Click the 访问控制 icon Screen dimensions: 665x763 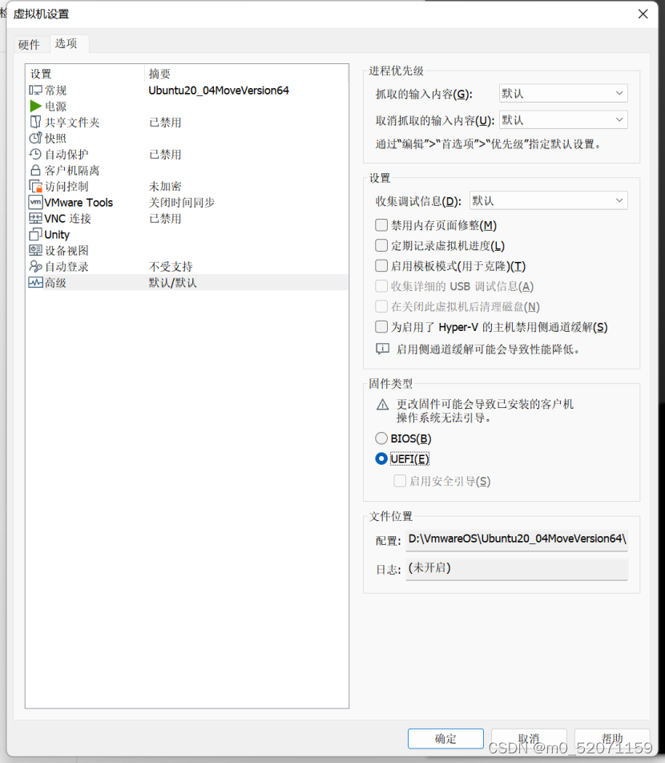click(x=35, y=187)
